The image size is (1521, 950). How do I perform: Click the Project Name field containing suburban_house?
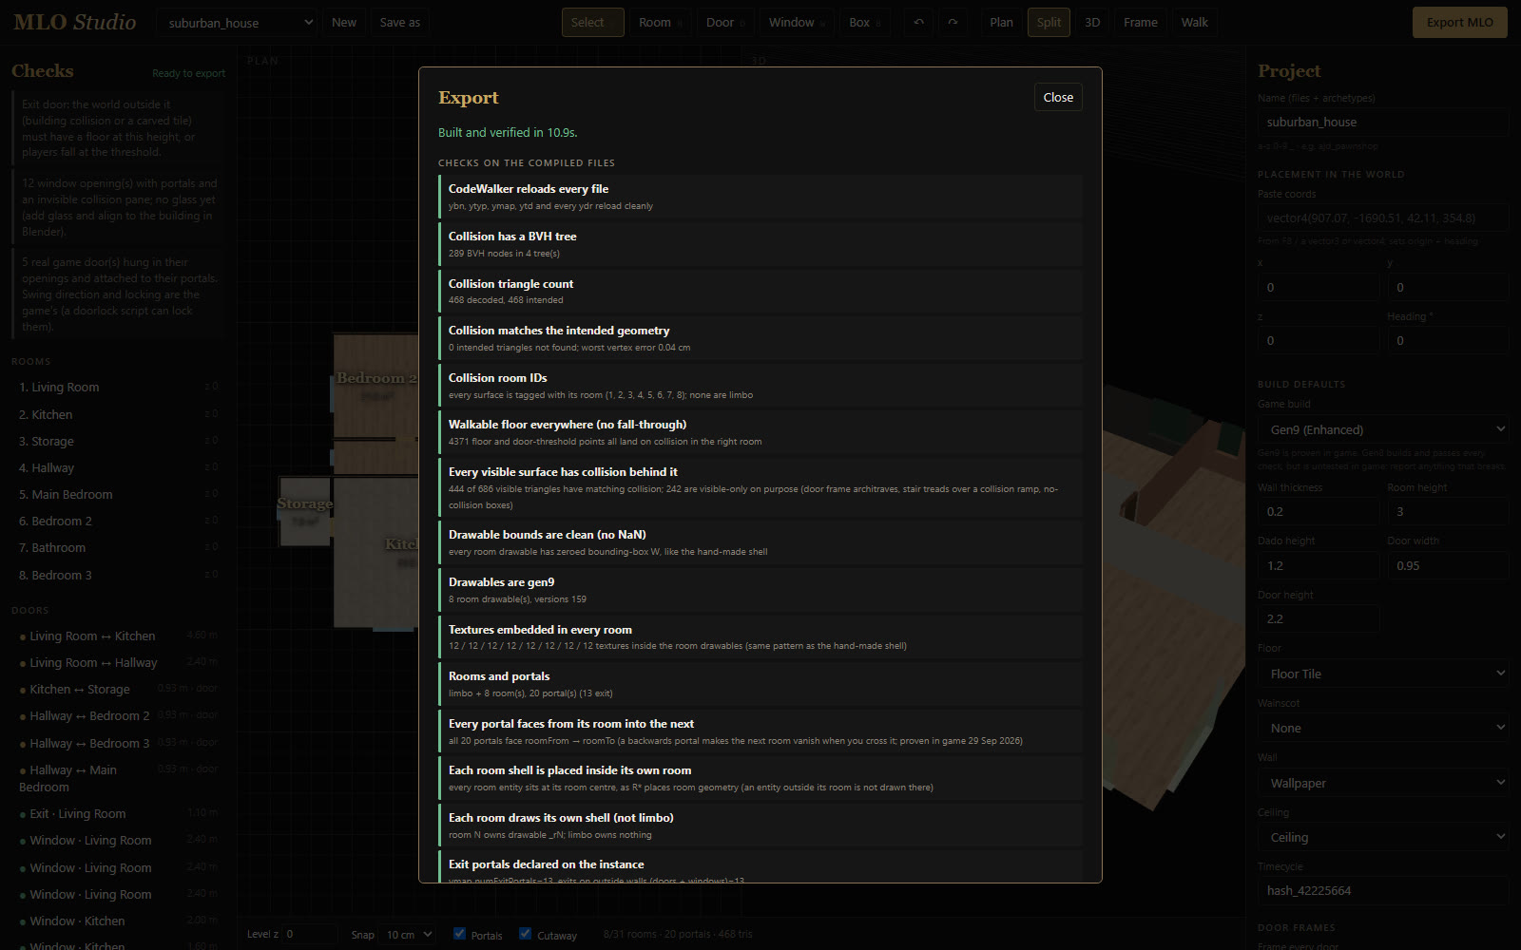[x=1383, y=122]
